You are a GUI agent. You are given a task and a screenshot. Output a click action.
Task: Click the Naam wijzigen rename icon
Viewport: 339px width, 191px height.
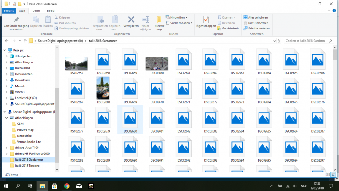(x=146, y=21)
